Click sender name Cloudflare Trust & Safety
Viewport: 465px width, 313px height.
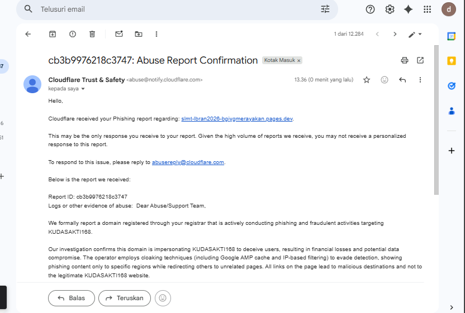click(86, 80)
